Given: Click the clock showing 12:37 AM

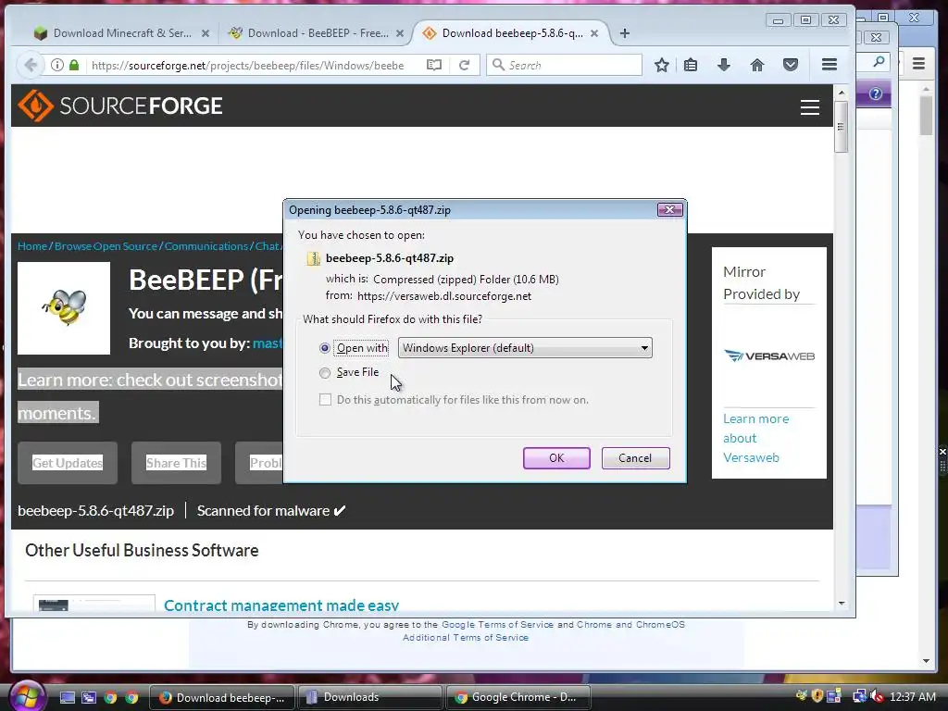Looking at the screenshot, I should [x=913, y=696].
